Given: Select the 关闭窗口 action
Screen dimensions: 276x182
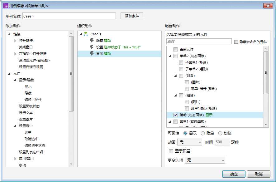Looking at the screenshot, I should (x=26, y=47).
